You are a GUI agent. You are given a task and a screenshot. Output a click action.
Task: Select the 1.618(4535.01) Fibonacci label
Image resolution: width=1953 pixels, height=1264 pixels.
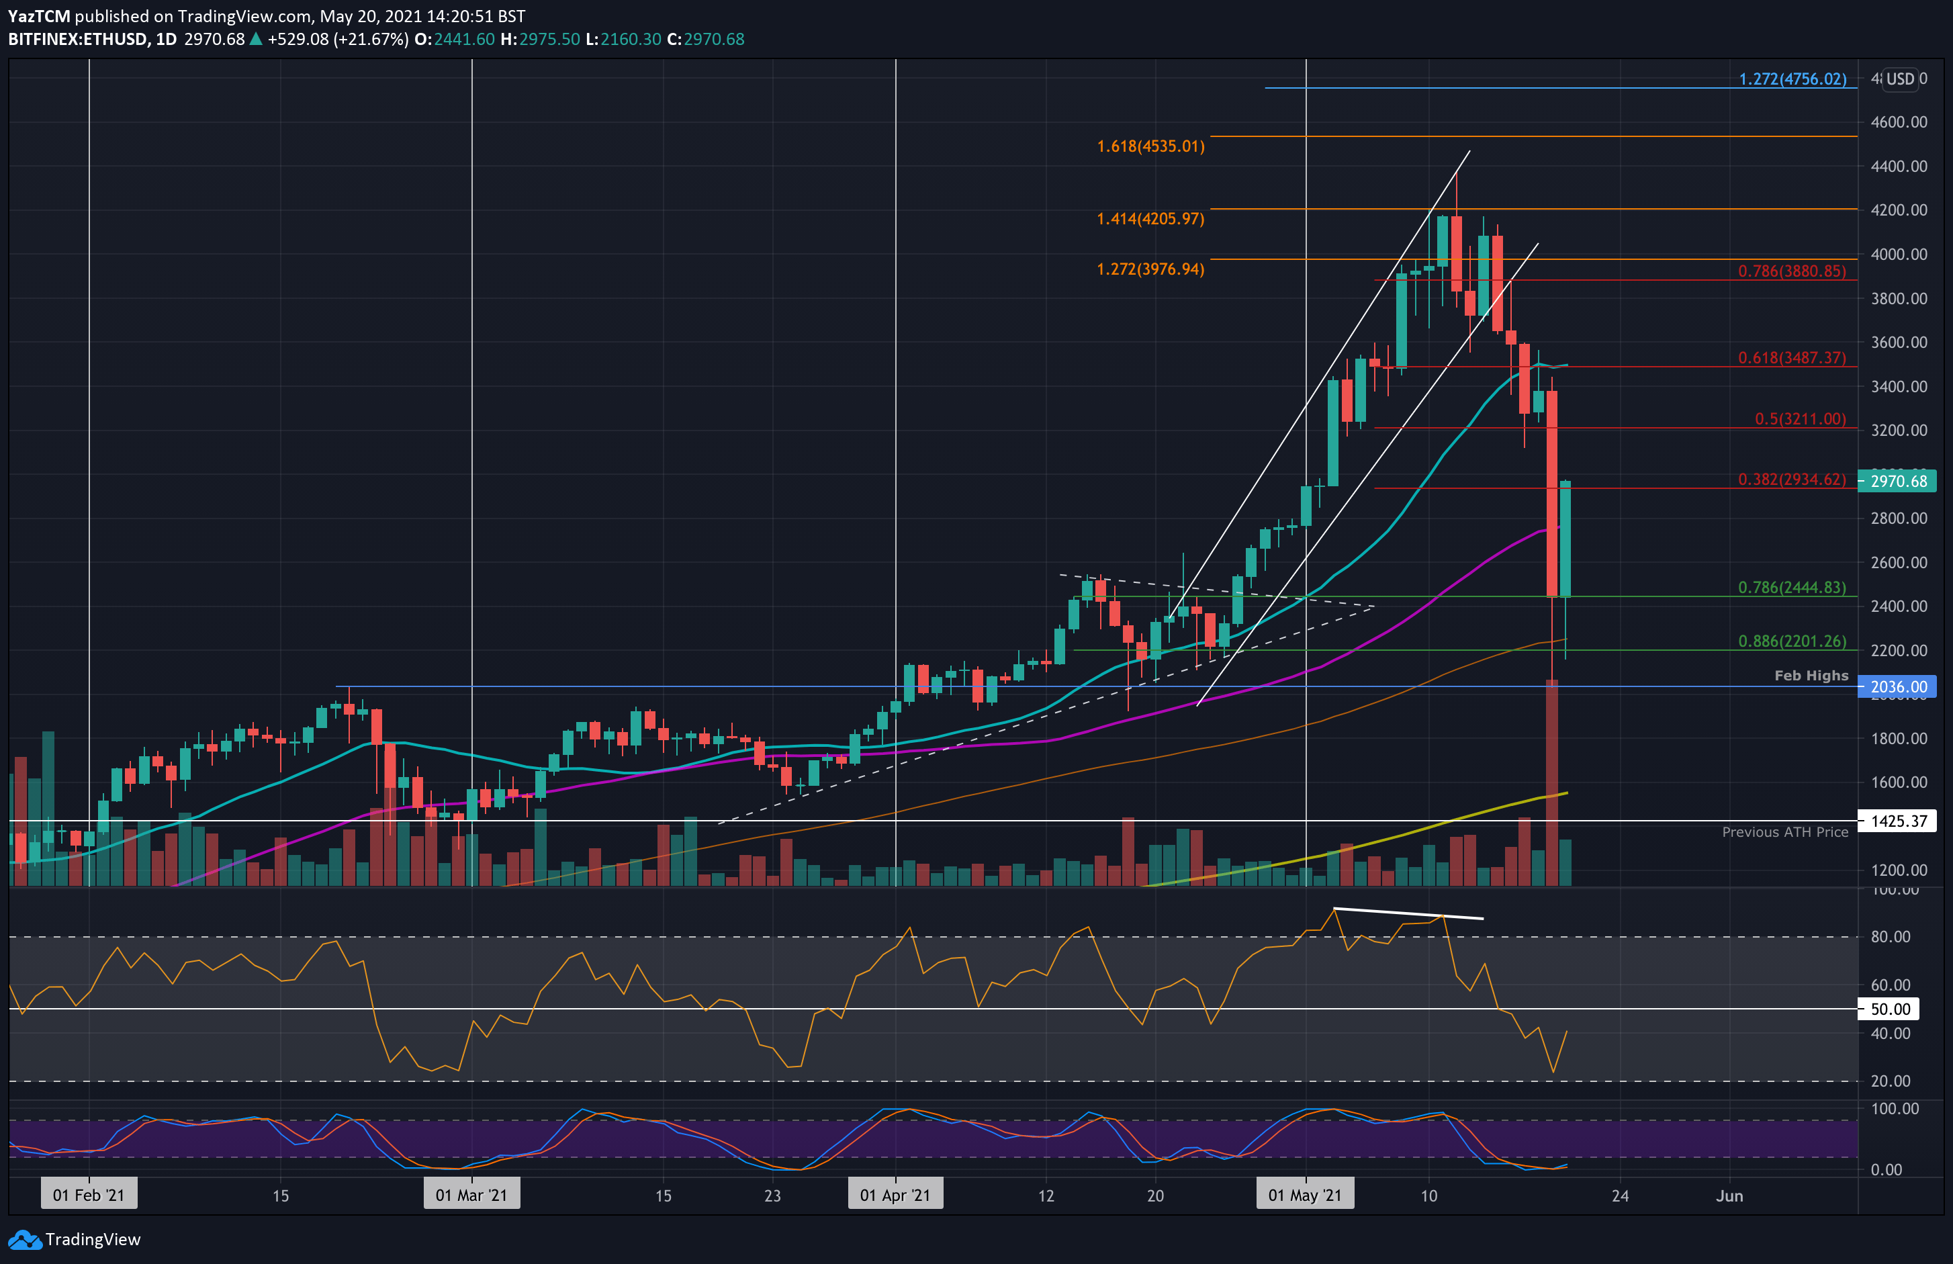(x=1150, y=146)
